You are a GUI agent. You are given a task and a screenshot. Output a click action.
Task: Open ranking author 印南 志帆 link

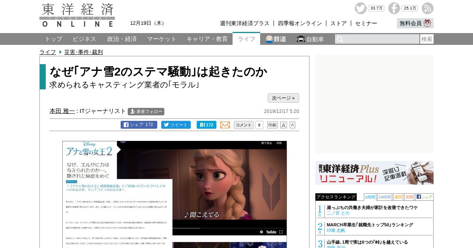(336, 230)
